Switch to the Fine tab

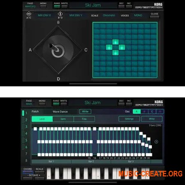(84, 119)
